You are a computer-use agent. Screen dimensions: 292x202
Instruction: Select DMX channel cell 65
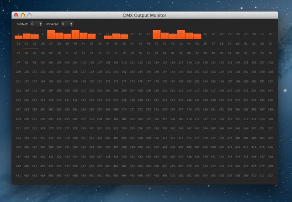click(x=18, y=53)
